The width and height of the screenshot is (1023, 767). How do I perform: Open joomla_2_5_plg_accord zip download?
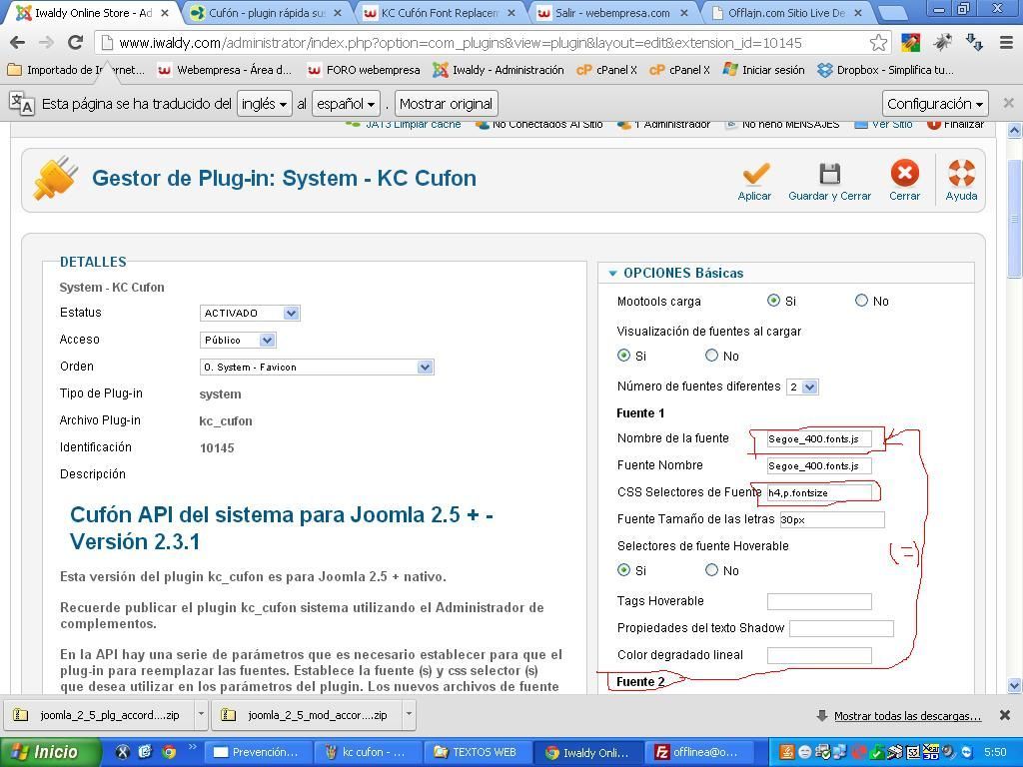pyautogui.click(x=101, y=715)
